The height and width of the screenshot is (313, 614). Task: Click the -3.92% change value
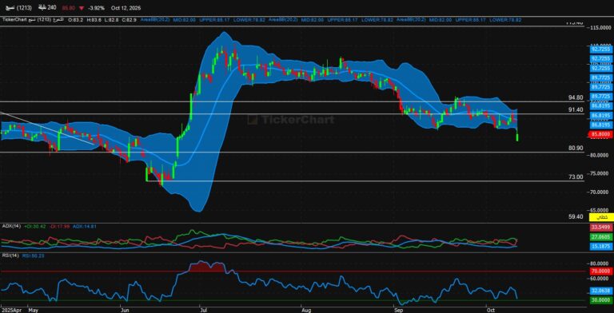pyautogui.click(x=97, y=8)
